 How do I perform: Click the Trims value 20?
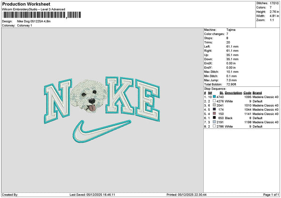[228, 42]
